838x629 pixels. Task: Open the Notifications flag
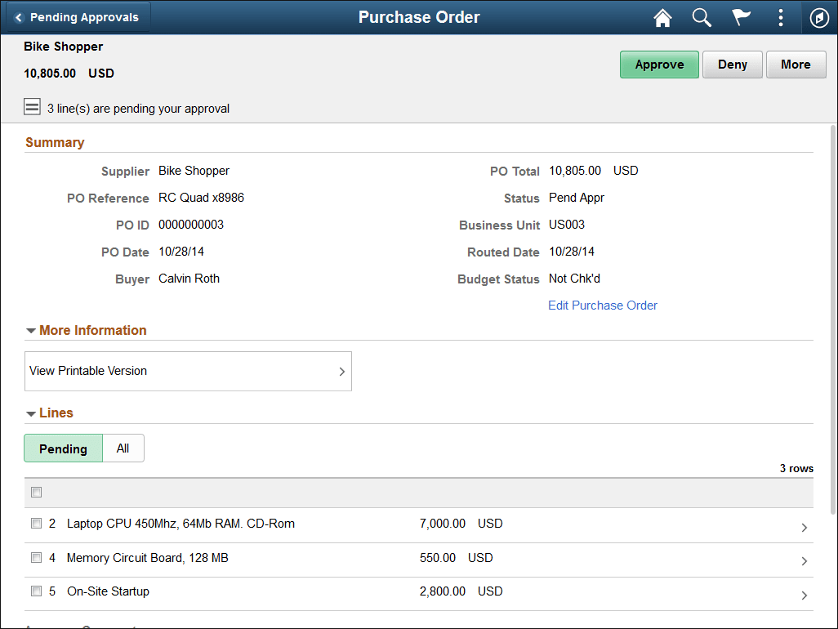pos(741,17)
